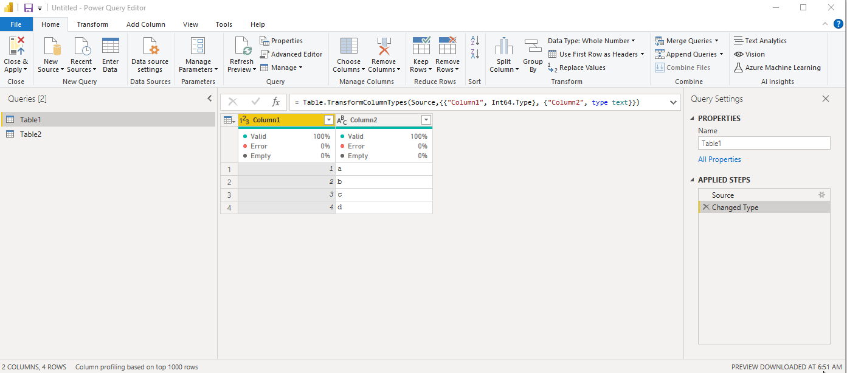Viewport: 847px width, 373px height.
Task: Click status text 'Column profiling based on top 1000 rows'
Action: (x=137, y=367)
